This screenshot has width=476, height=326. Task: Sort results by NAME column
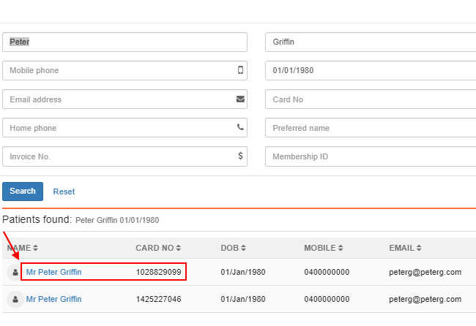tap(22, 248)
